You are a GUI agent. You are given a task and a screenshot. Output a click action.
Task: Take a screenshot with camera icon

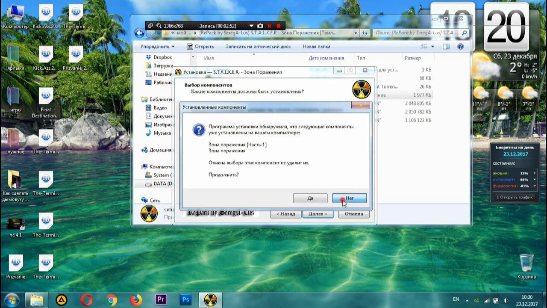click(260, 26)
